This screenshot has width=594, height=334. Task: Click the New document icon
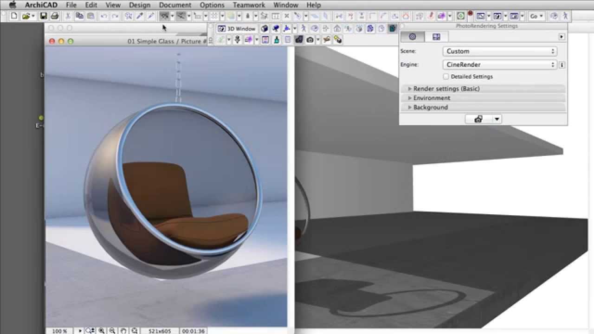(x=14, y=16)
